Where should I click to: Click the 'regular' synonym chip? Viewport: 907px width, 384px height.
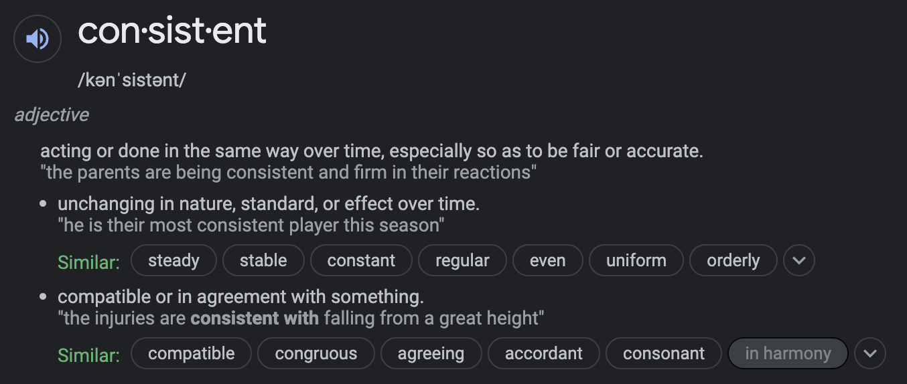tap(462, 260)
